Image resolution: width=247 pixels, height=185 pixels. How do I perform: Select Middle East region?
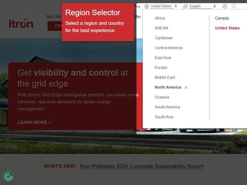[x=165, y=78]
